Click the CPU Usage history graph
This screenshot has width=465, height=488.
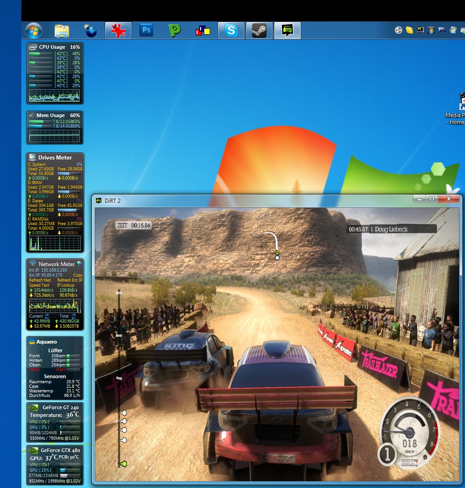[x=55, y=96]
